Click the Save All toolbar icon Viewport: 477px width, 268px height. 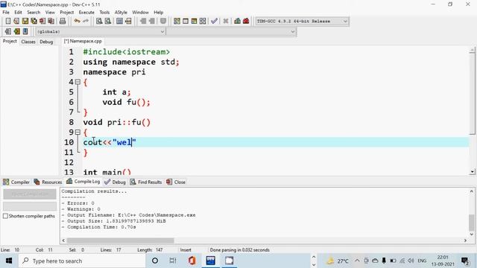tap(34, 21)
